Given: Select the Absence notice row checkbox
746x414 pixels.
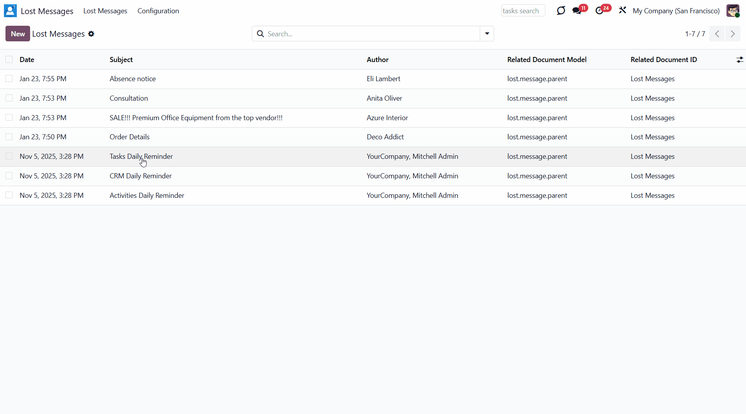Looking at the screenshot, I should (9, 79).
